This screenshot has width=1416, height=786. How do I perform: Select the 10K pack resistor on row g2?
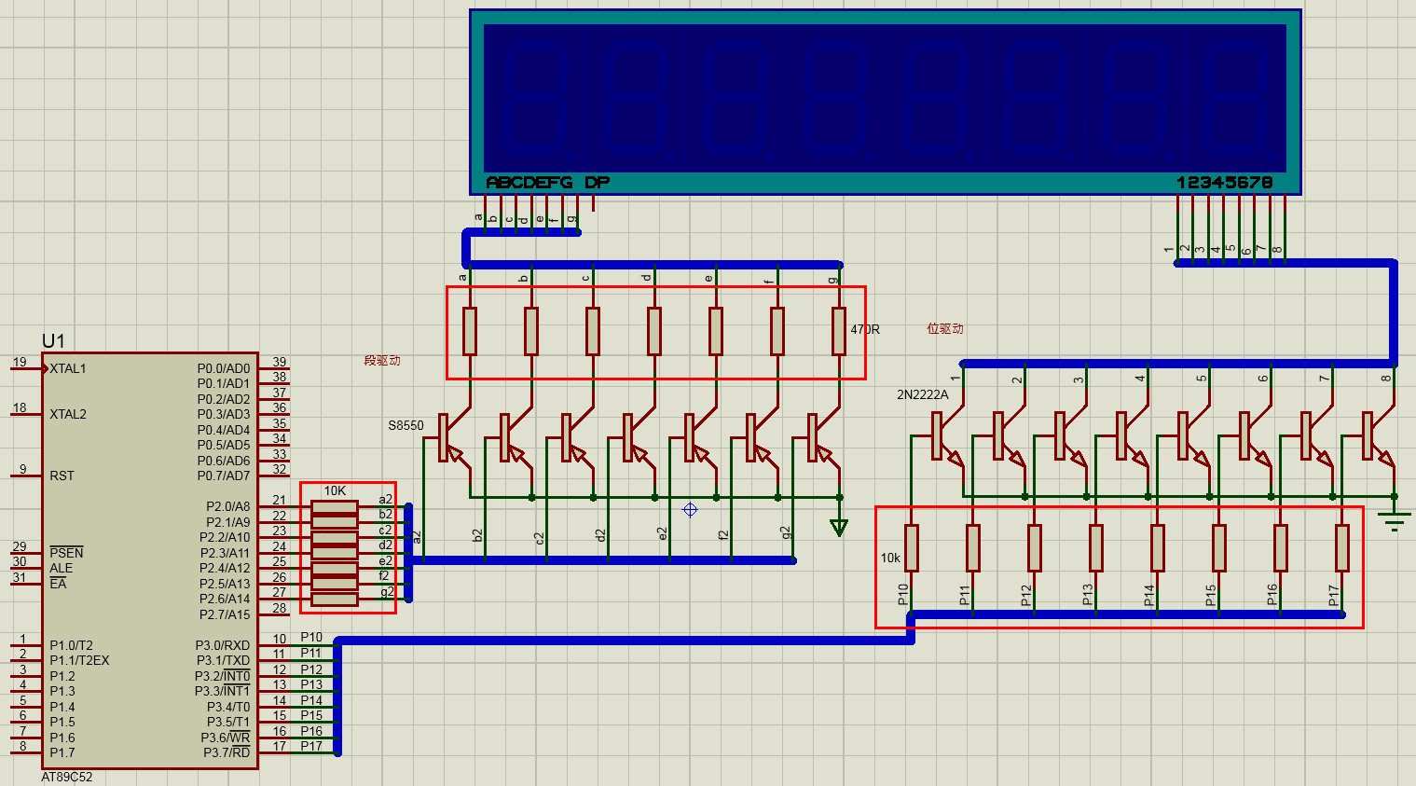click(x=334, y=599)
